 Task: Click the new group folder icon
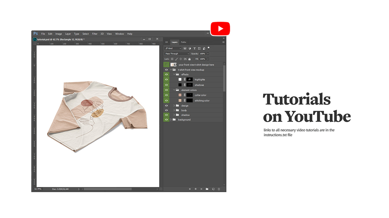click(207, 189)
